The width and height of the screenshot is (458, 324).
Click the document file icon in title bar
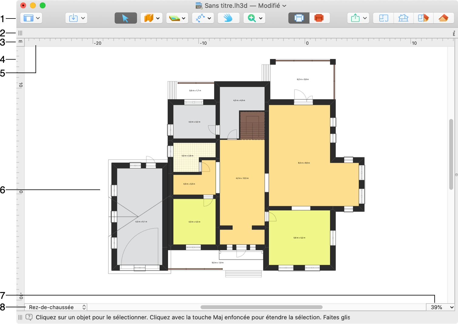point(199,5)
